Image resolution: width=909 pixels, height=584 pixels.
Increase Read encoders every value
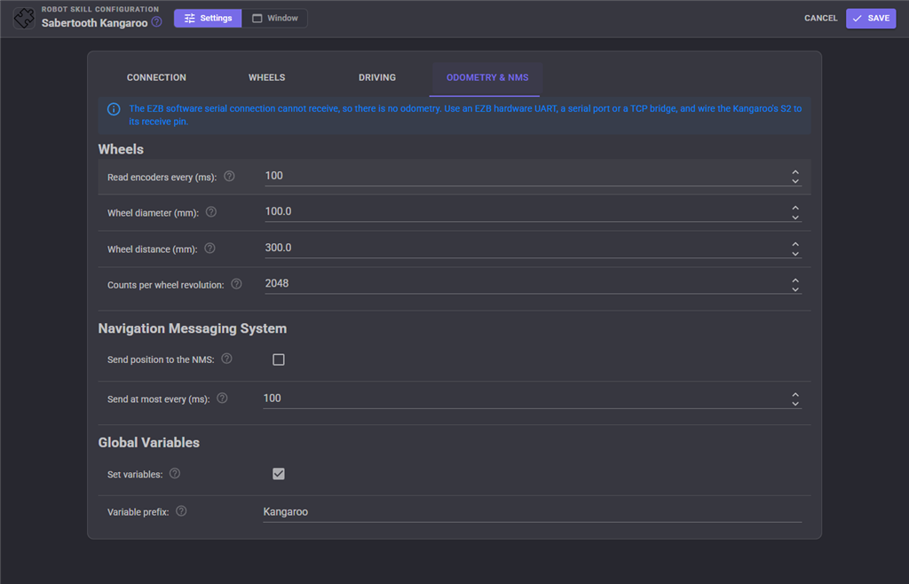click(795, 172)
